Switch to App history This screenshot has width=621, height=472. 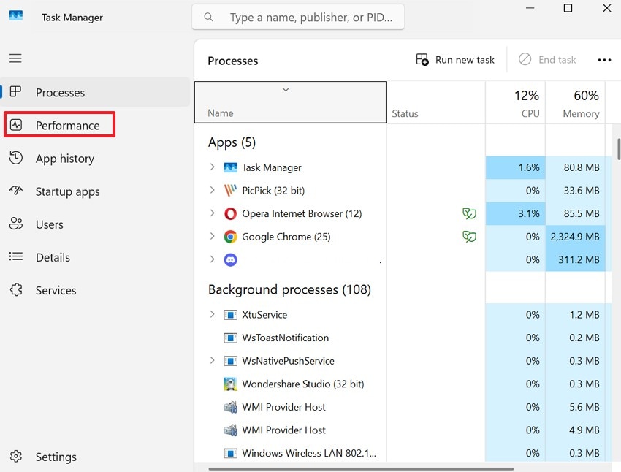point(65,159)
